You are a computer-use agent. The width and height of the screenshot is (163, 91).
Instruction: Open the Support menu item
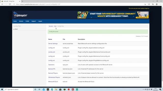34,21
